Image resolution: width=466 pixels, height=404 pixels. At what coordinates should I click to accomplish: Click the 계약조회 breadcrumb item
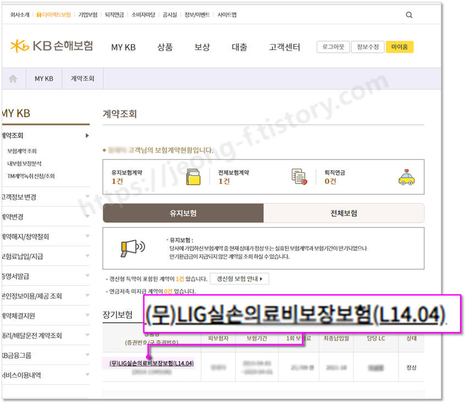click(82, 79)
